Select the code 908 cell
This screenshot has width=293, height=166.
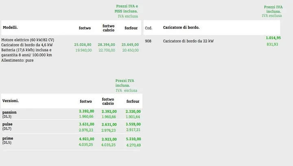point(148,41)
